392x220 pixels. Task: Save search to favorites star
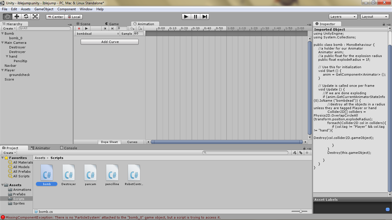[x=307, y=153]
